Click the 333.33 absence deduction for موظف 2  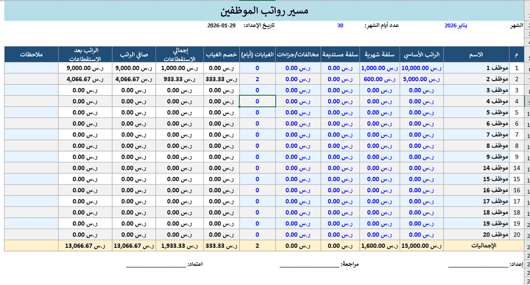(222, 79)
